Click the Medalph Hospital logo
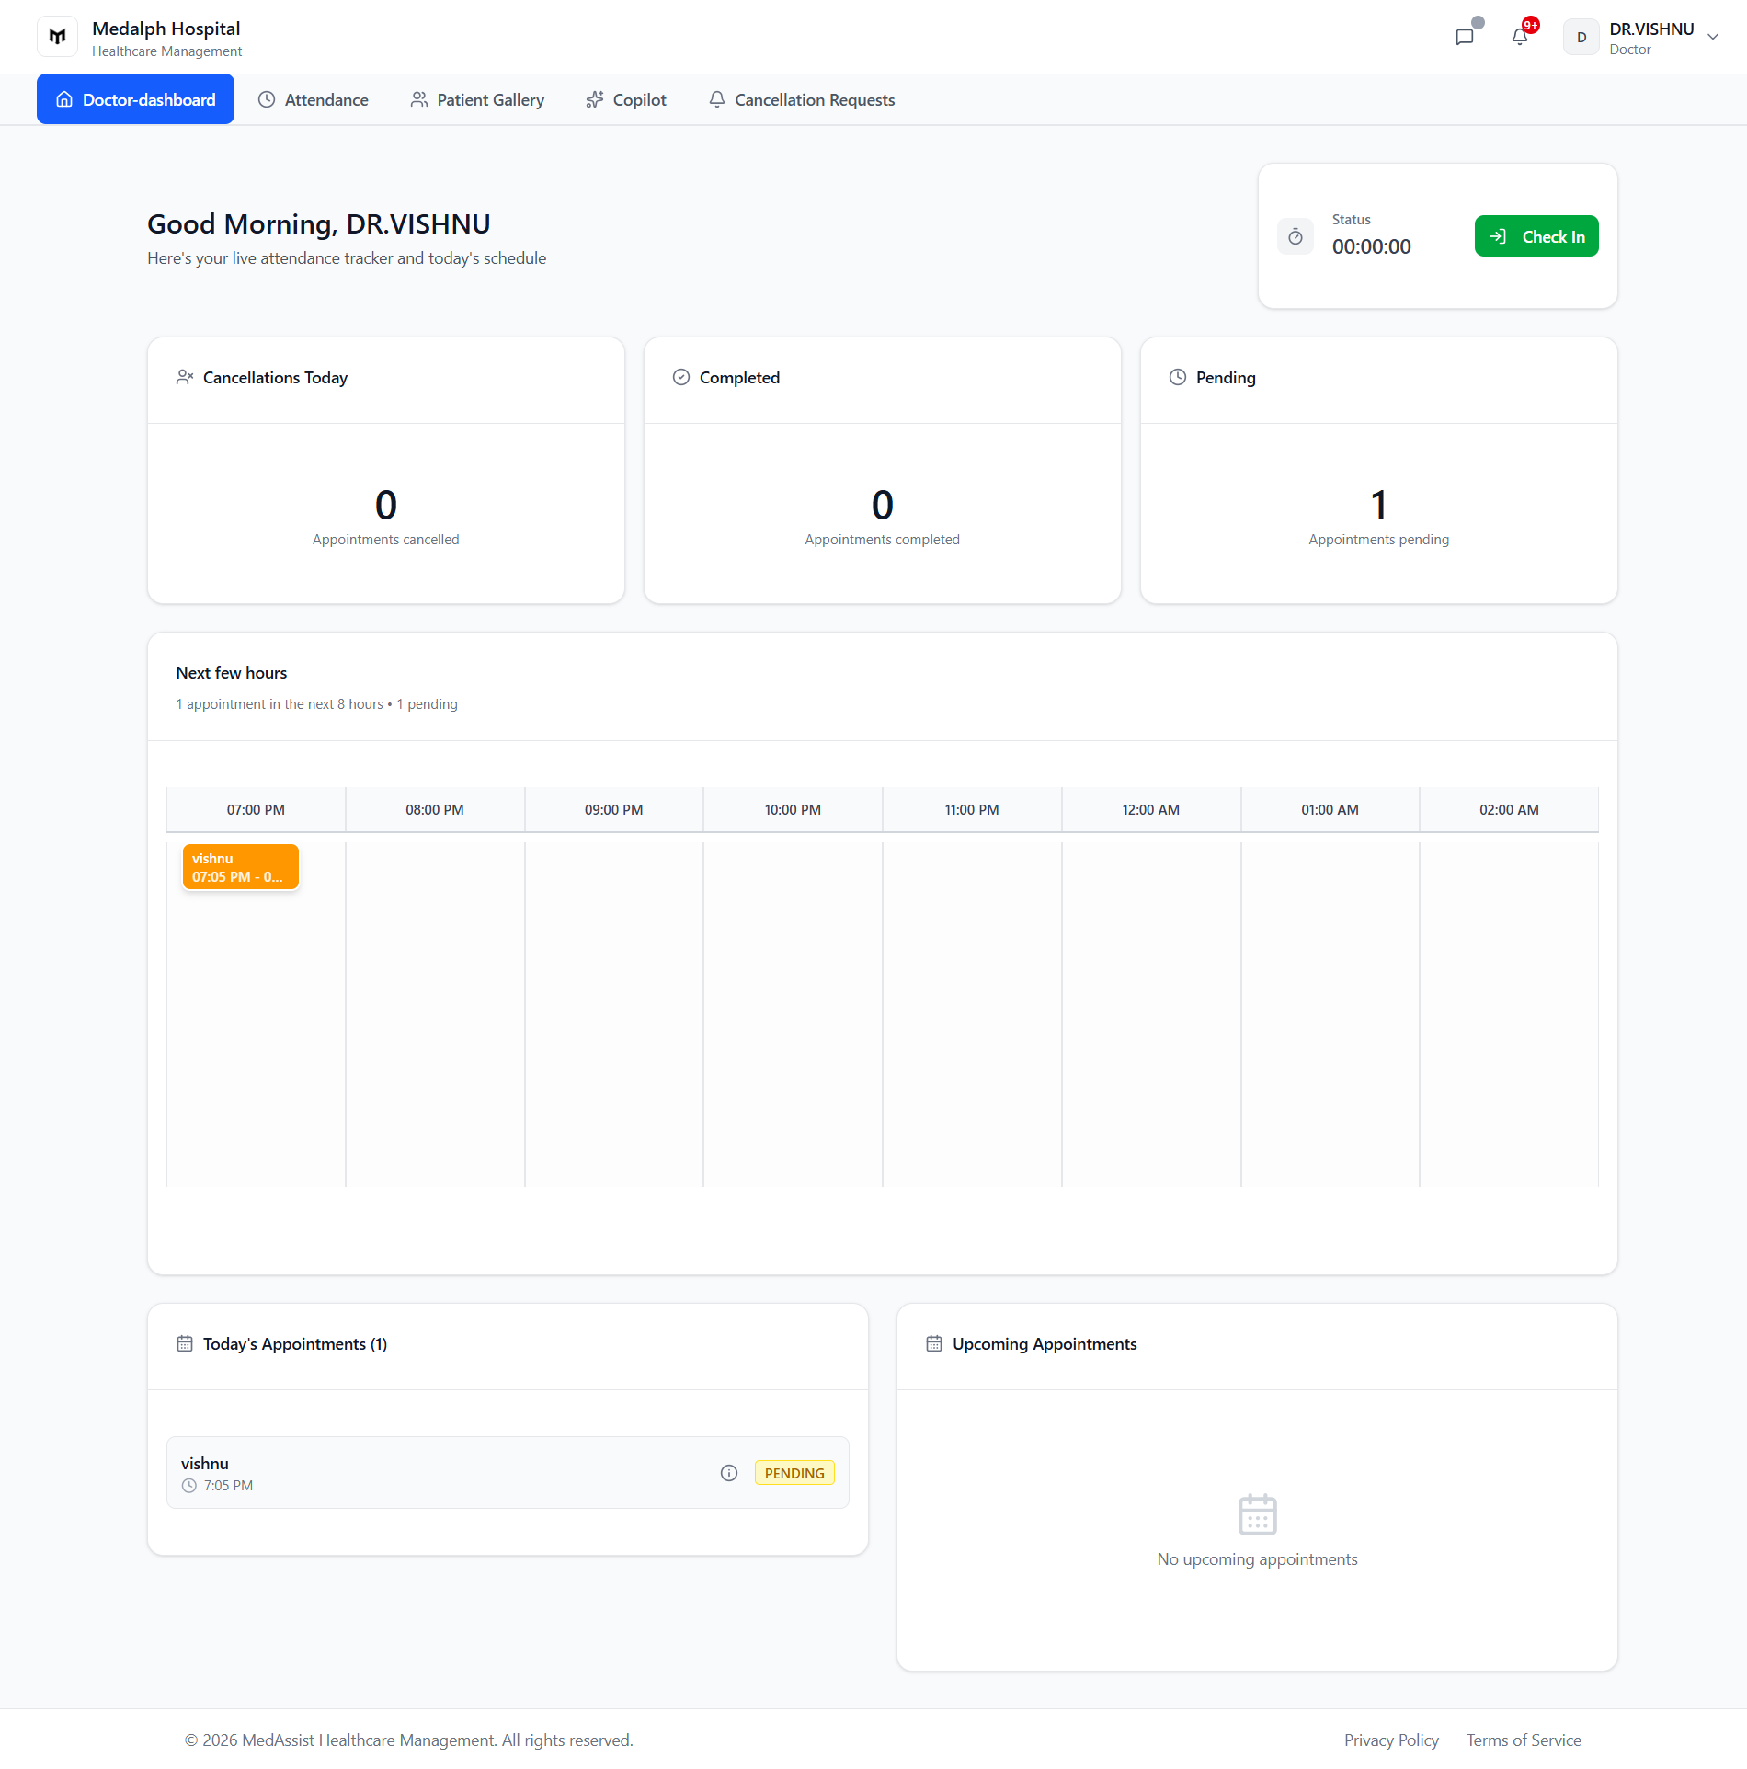 57,35
